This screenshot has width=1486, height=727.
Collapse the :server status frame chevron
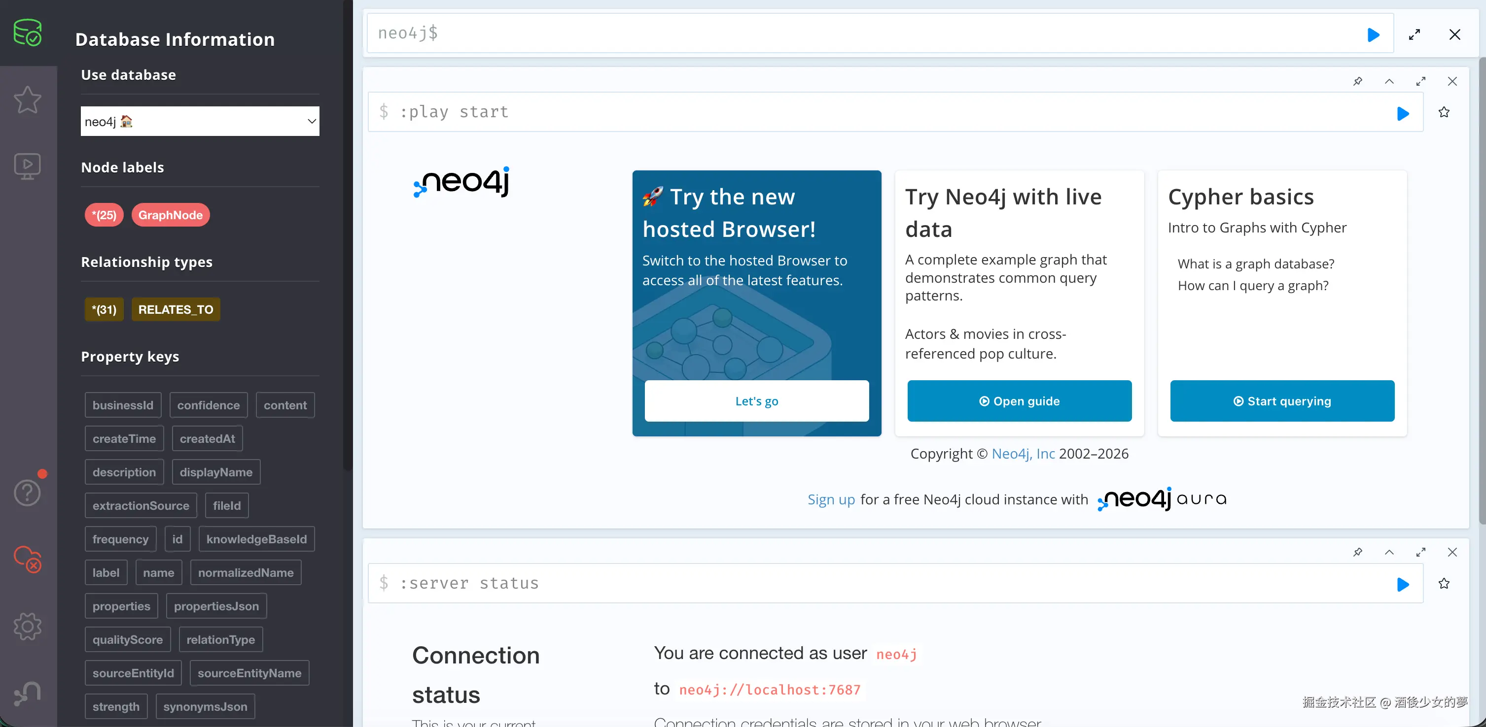pyautogui.click(x=1389, y=553)
